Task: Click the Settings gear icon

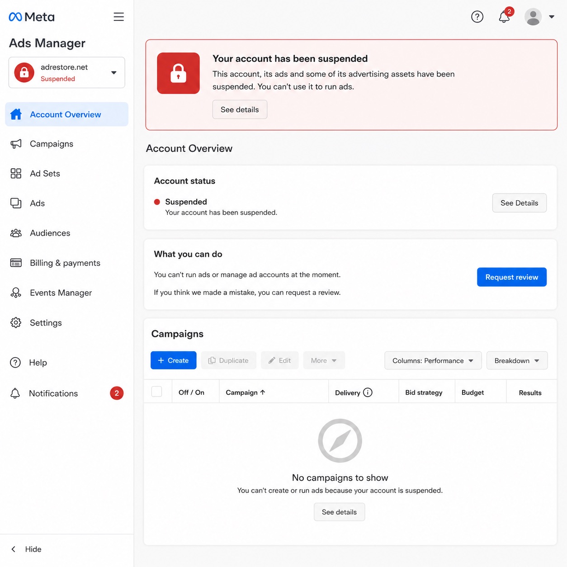Action: click(x=16, y=323)
